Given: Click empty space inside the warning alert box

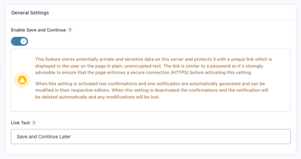Looking at the screenshot, I should point(211,105).
